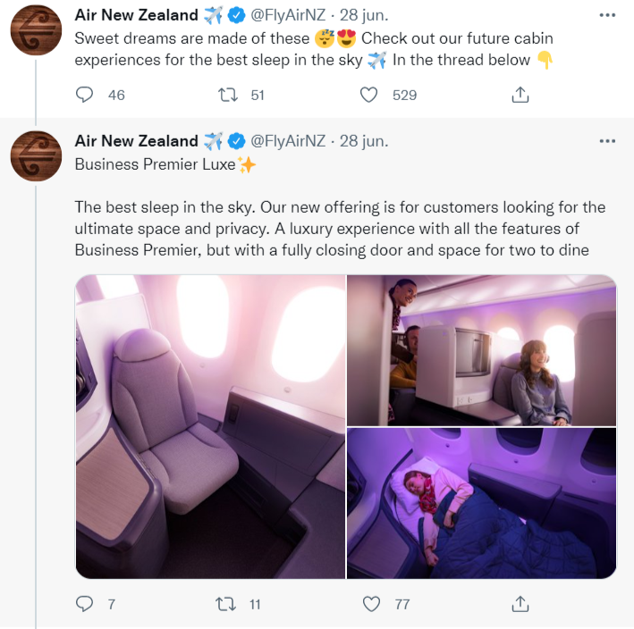
Task: Reply to the Sweet dreams tweet
Action: click(85, 95)
